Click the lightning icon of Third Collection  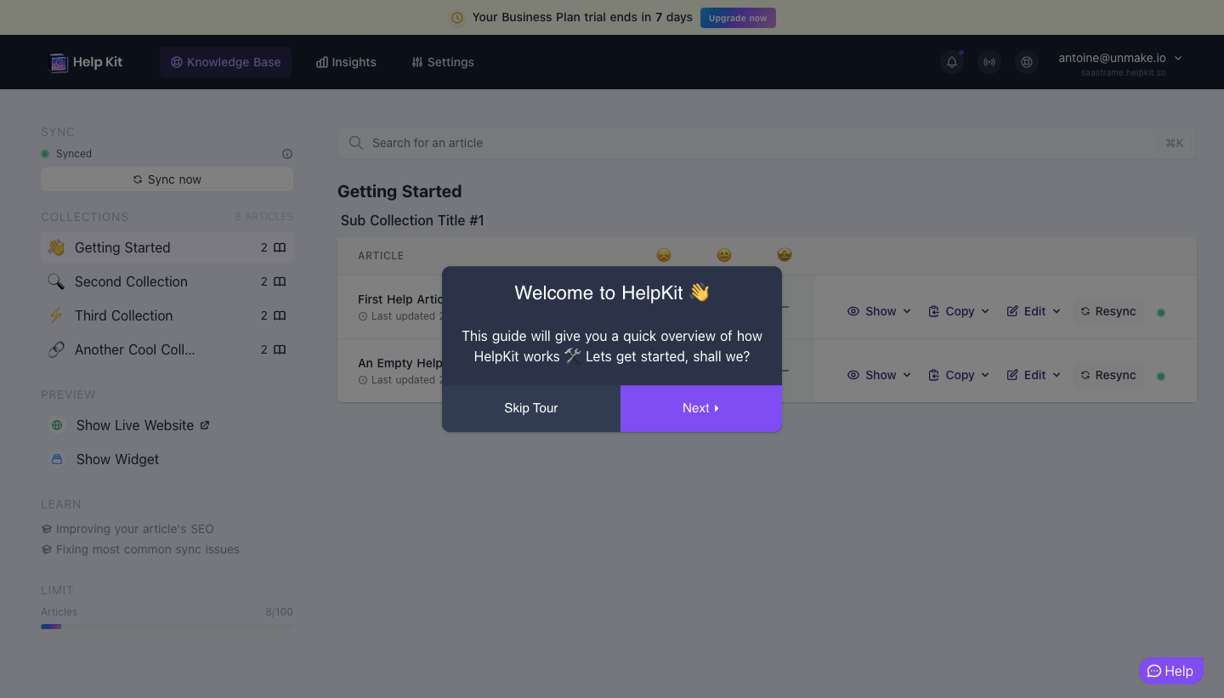56,315
